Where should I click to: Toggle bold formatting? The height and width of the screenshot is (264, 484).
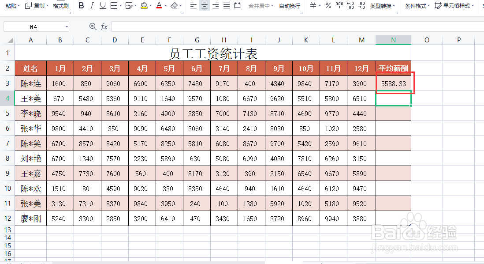(81, 6)
